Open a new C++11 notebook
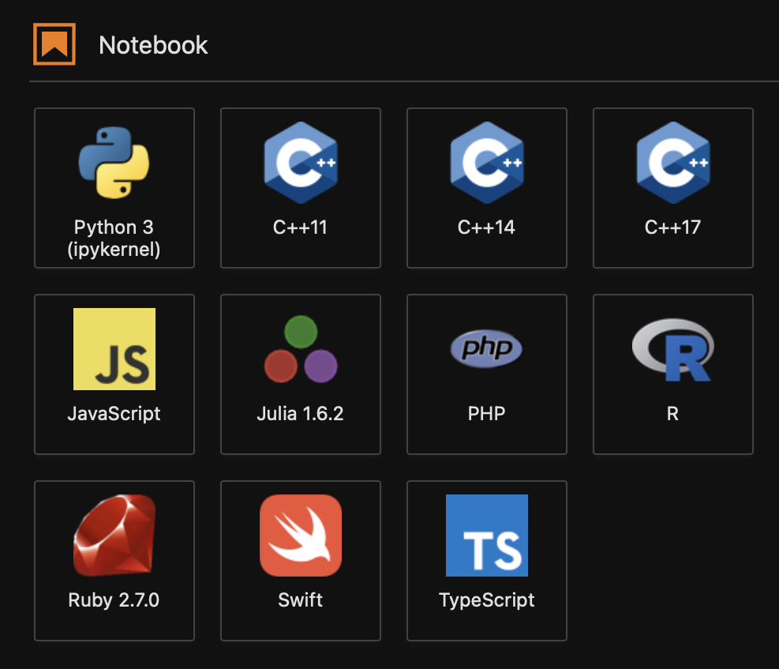 (x=301, y=188)
